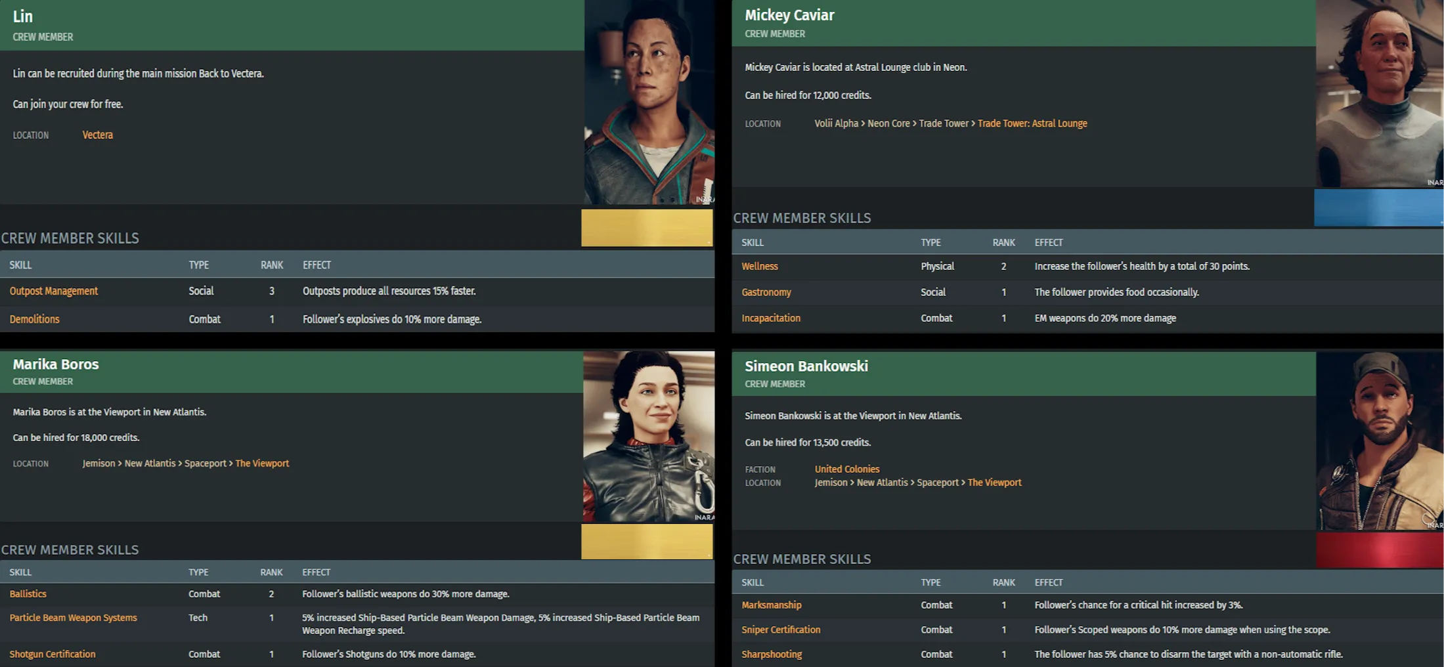The image size is (1444, 667).
Task: Click the blue swatch below Mickey Caviar's portrait
Action: 1378,208
